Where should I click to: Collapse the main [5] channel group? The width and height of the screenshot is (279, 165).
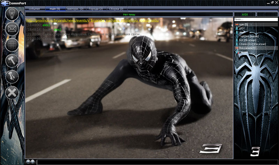[236, 24]
